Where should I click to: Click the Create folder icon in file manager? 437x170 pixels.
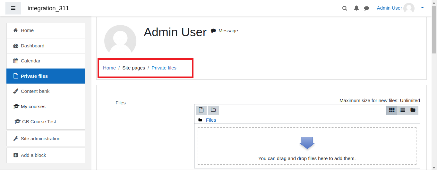pyautogui.click(x=213, y=110)
